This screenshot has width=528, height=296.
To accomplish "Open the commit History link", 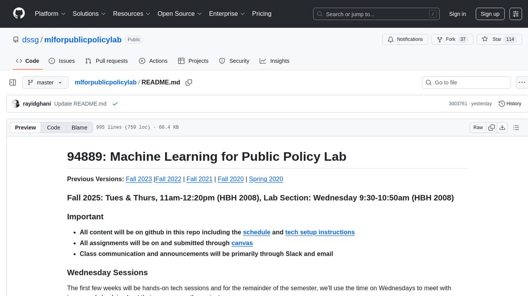I will 510,104.
